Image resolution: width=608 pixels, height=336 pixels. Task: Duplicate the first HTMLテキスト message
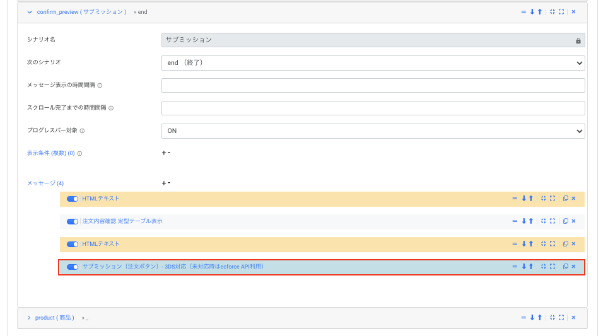tap(565, 199)
